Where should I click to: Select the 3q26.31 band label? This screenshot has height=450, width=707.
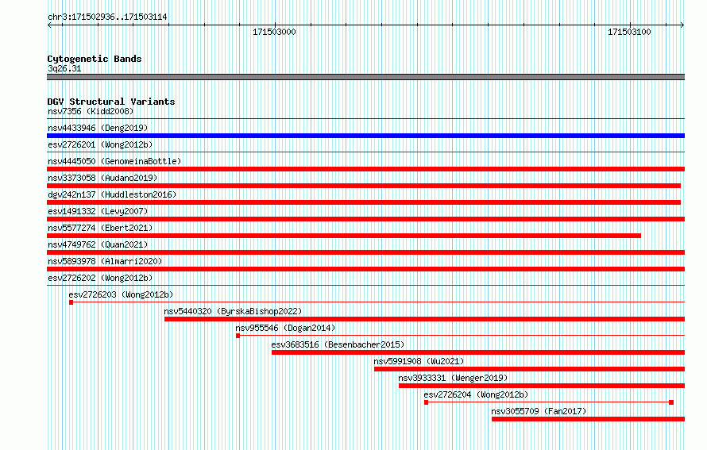click(64, 68)
